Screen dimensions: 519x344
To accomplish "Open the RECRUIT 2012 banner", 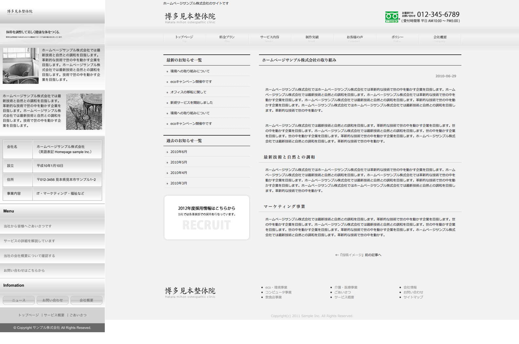I will click(207, 218).
